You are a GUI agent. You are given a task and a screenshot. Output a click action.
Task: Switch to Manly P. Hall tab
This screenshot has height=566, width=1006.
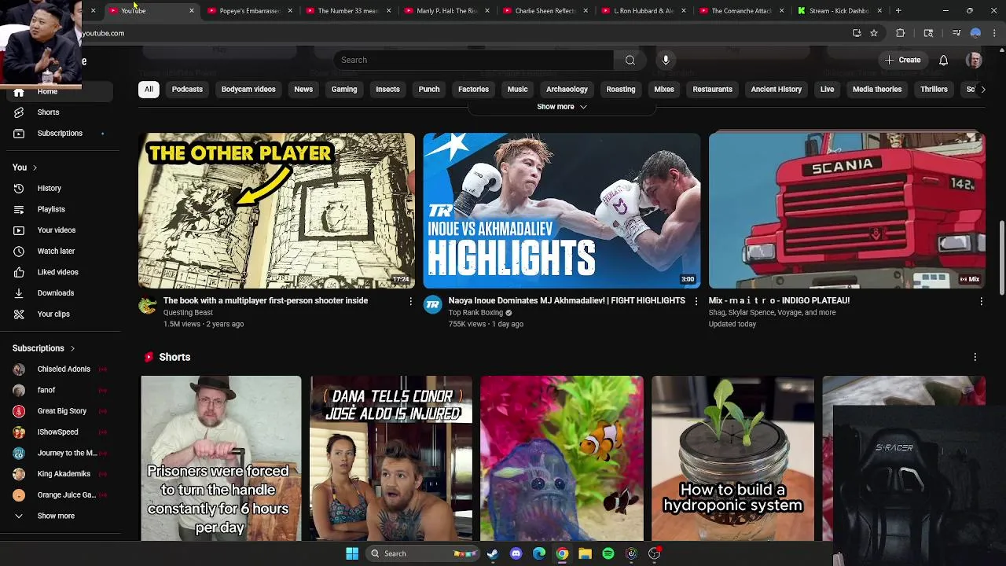pyautogui.click(x=446, y=11)
